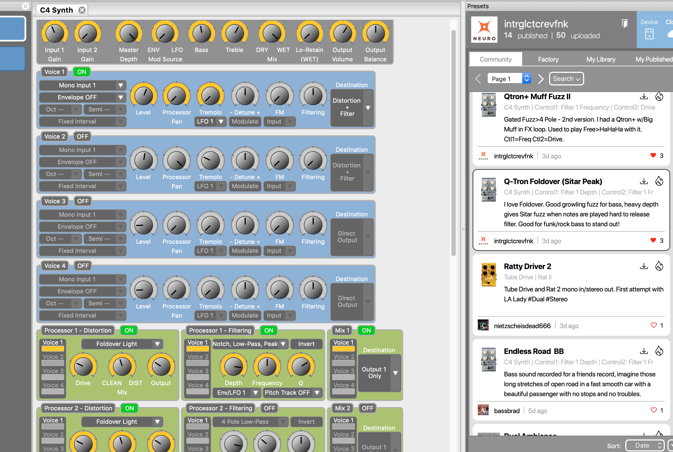Open nietzscheisdead666 author link
Viewport: 673px width, 452px height.
[522, 326]
